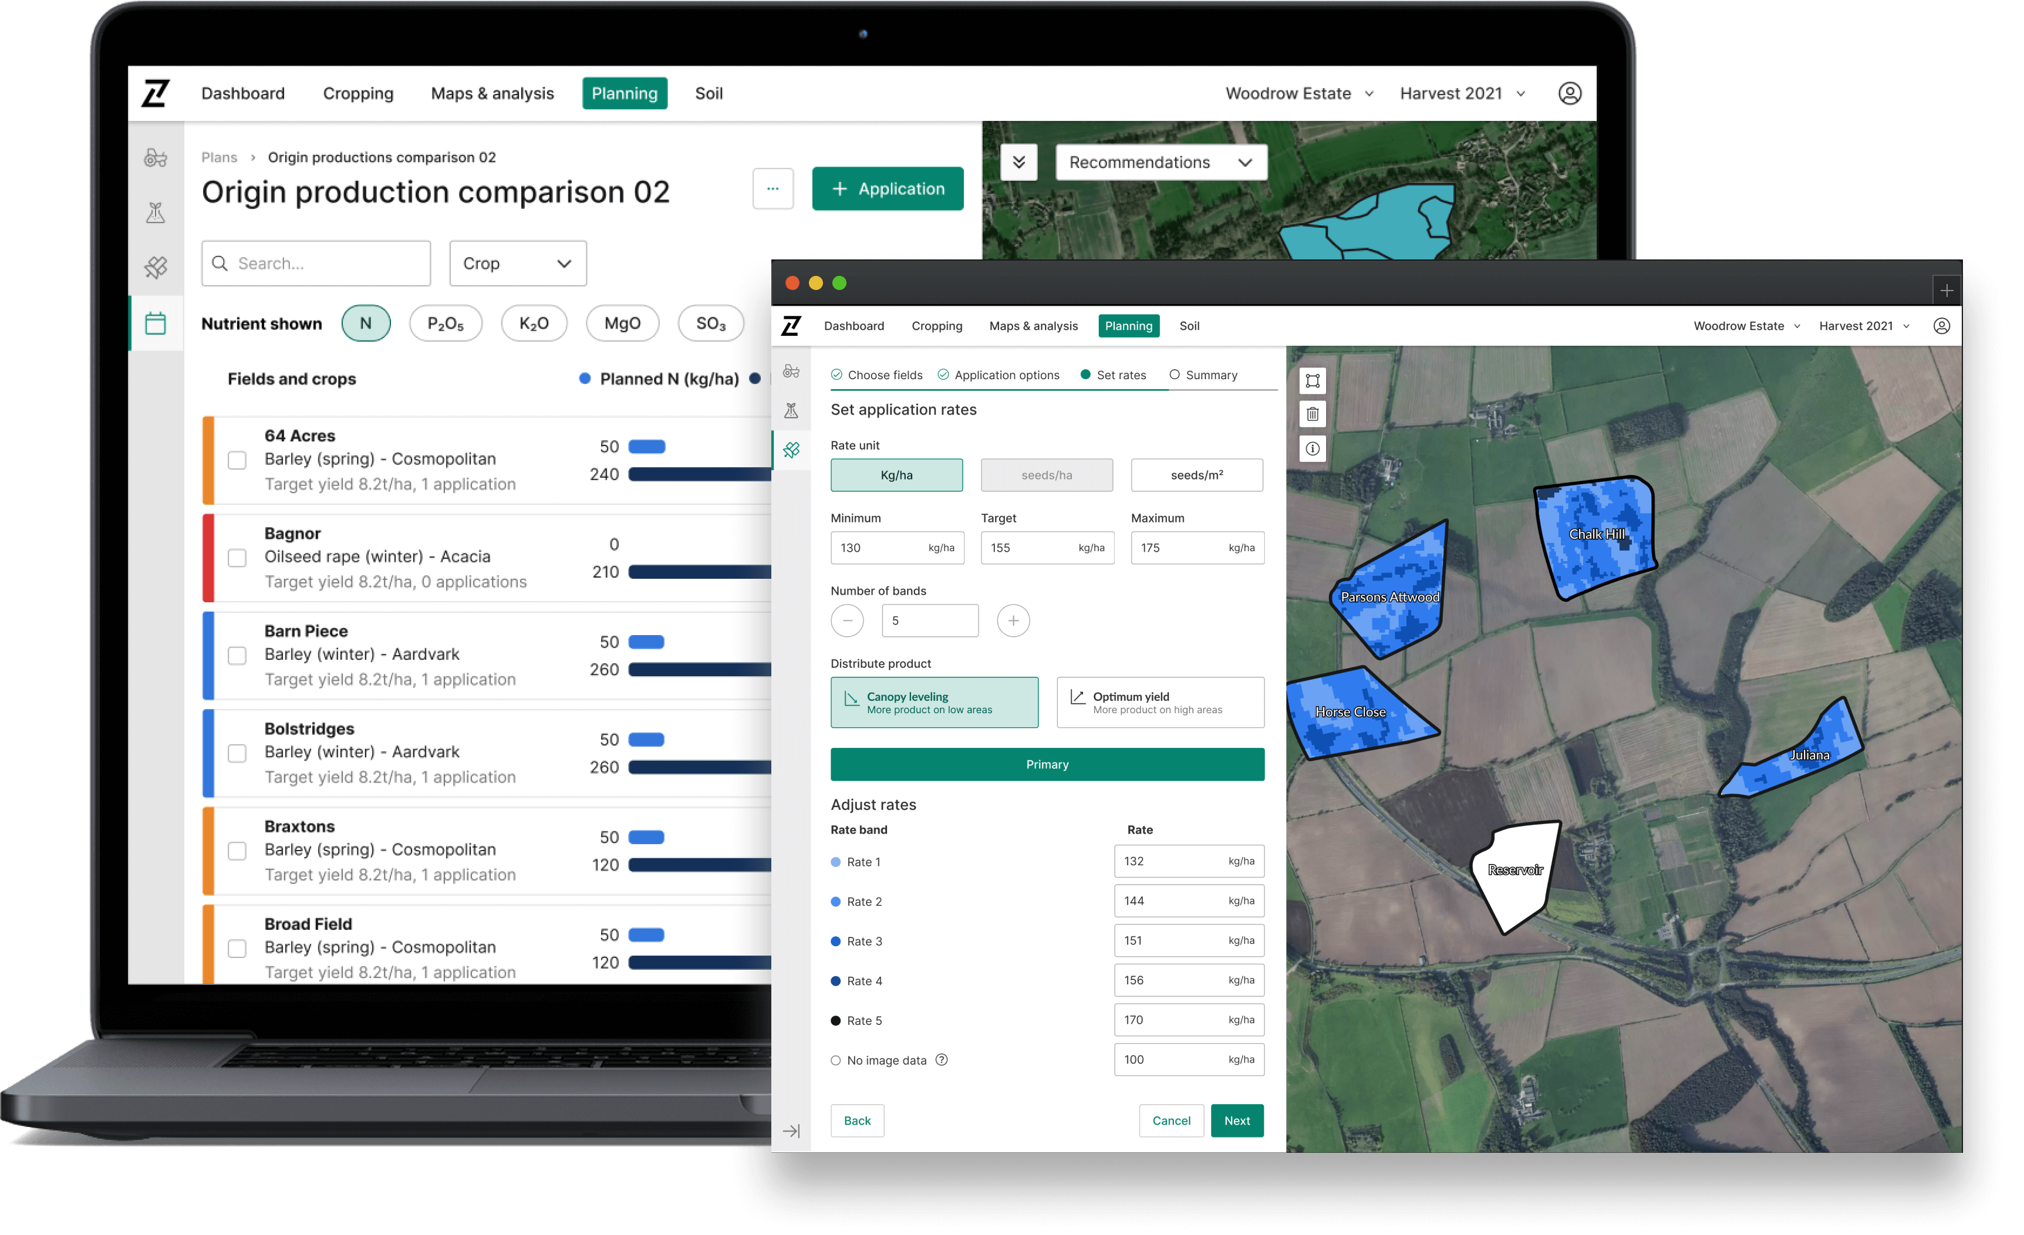Click the green Next button

click(1236, 1120)
